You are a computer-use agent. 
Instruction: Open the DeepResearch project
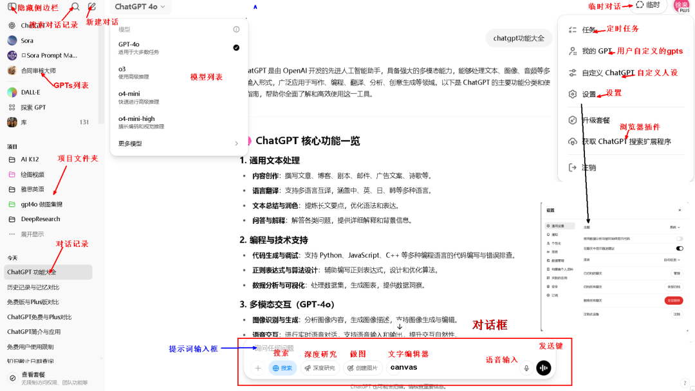point(41,219)
